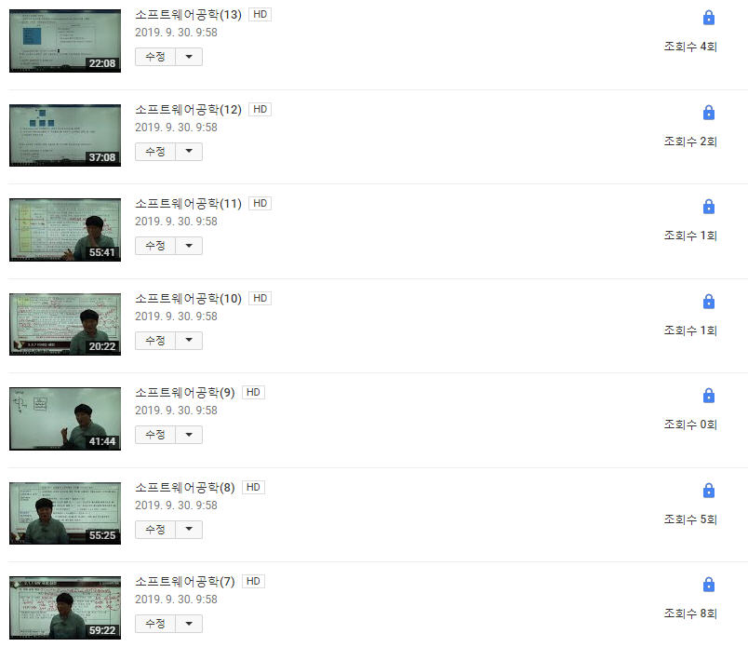
Task: Click the lock icon on 소프트웨어공학(9) row
Action: pyautogui.click(x=708, y=396)
